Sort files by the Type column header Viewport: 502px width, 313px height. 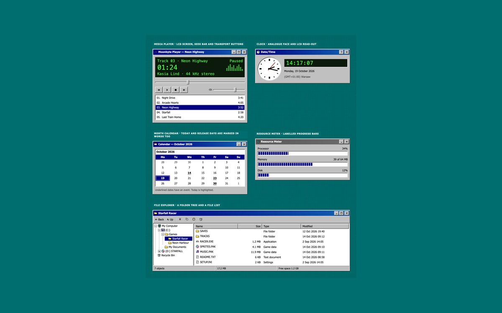tap(282, 226)
